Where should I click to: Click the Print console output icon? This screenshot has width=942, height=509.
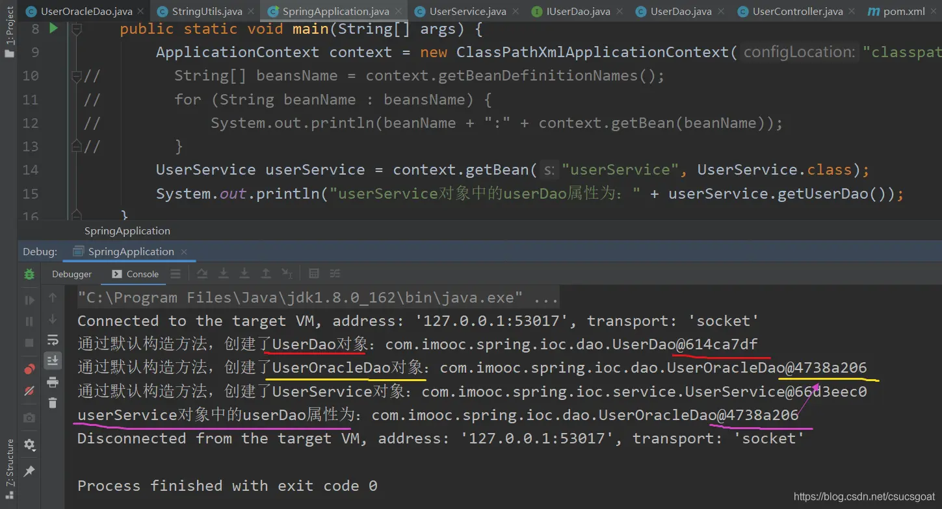click(53, 382)
